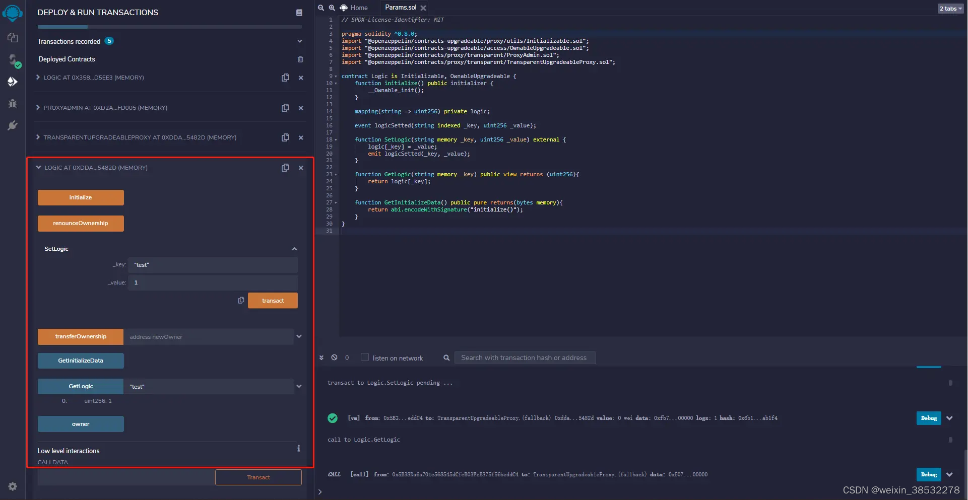Debug the vm SetLogic transaction
Viewport: 968px width, 500px height.
click(x=929, y=418)
